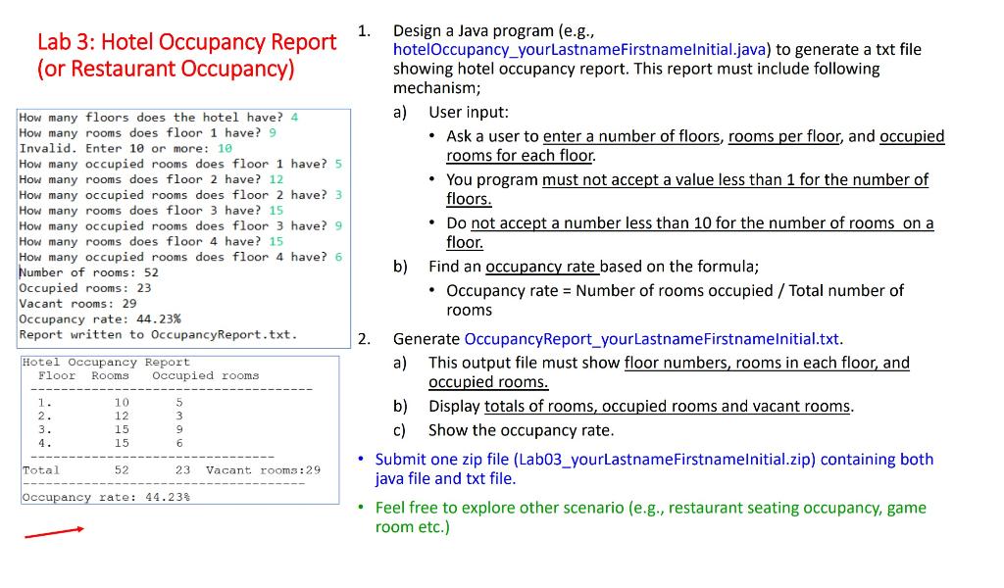Click the 'Submit one zip file' blue bullet text
This screenshot has width=1004, height=588.
(654, 469)
